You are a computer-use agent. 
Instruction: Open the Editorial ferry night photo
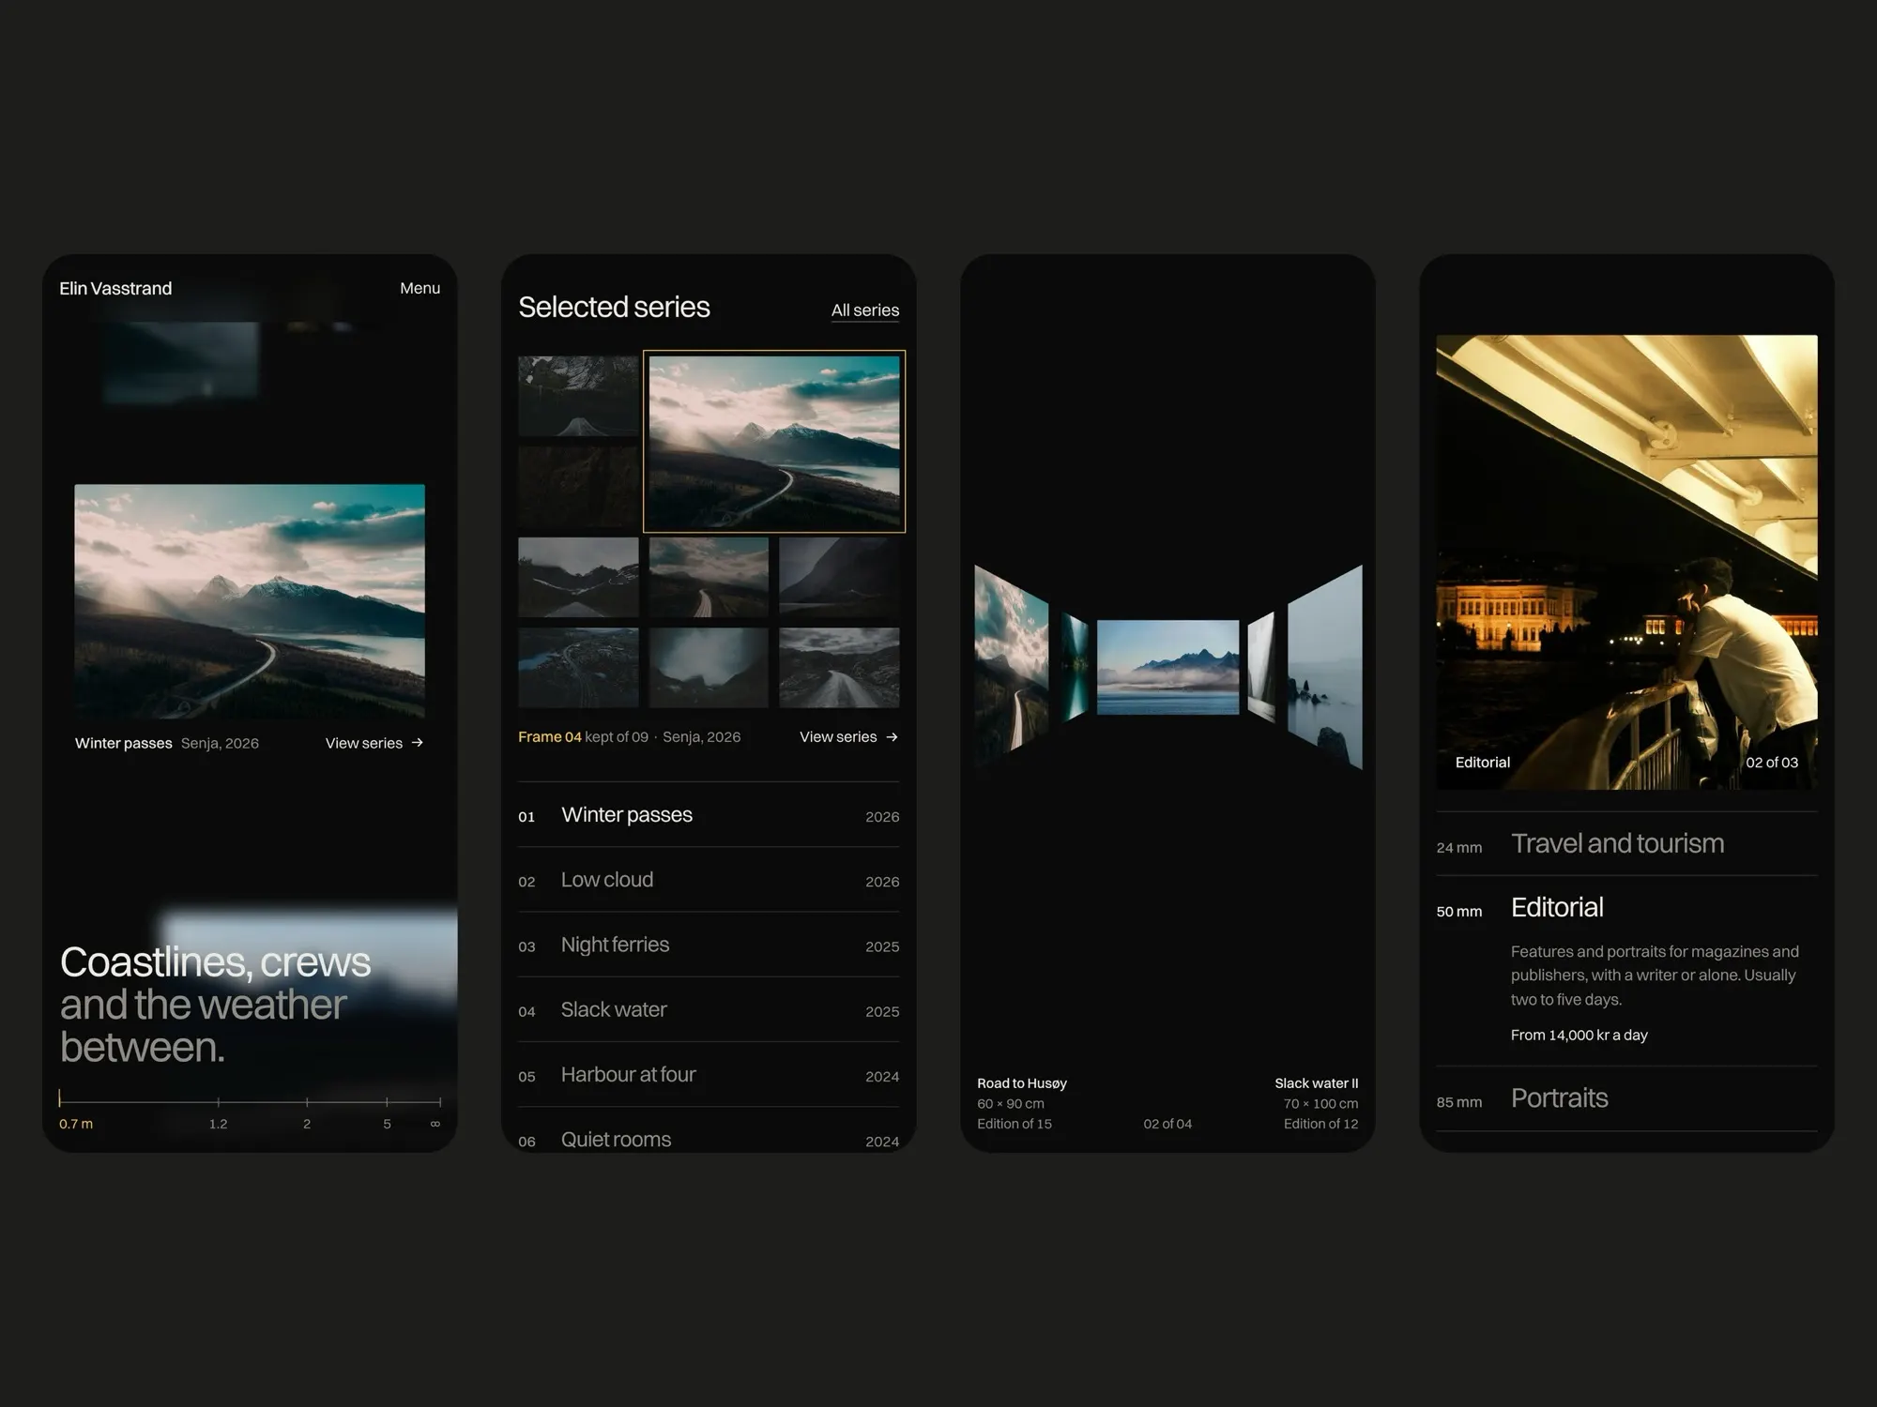[x=1626, y=562]
